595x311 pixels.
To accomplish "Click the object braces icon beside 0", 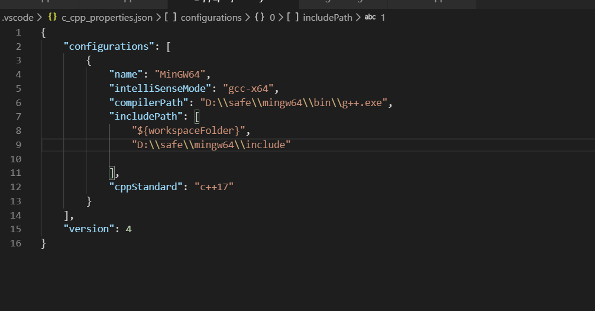I will coord(260,17).
